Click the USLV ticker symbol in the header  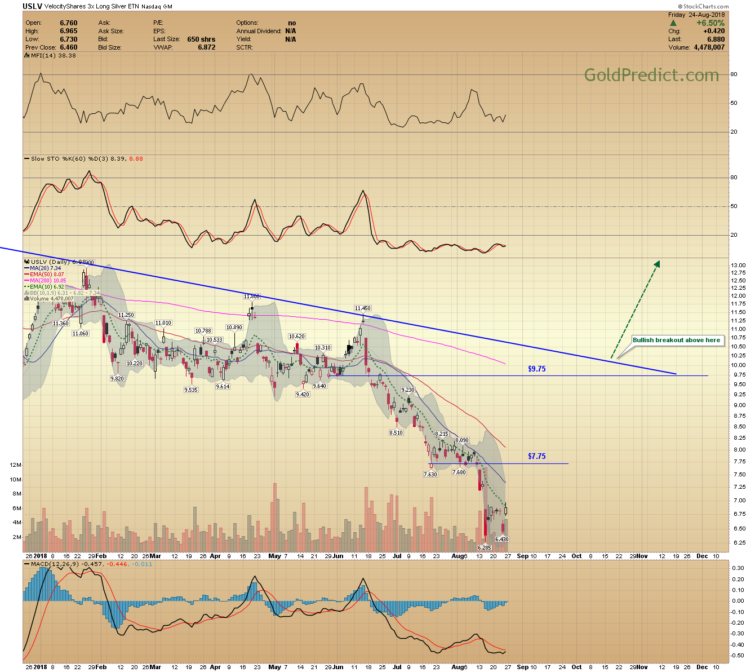point(32,6)
